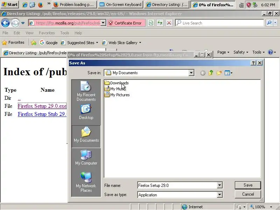The image size is (280, 210).
Task: Click the File name text field
Action: 177,185
